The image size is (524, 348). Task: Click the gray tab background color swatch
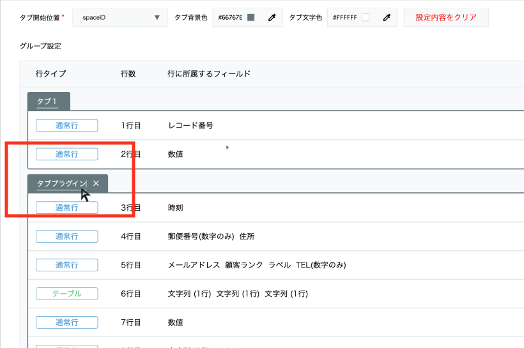coord(250,18)
